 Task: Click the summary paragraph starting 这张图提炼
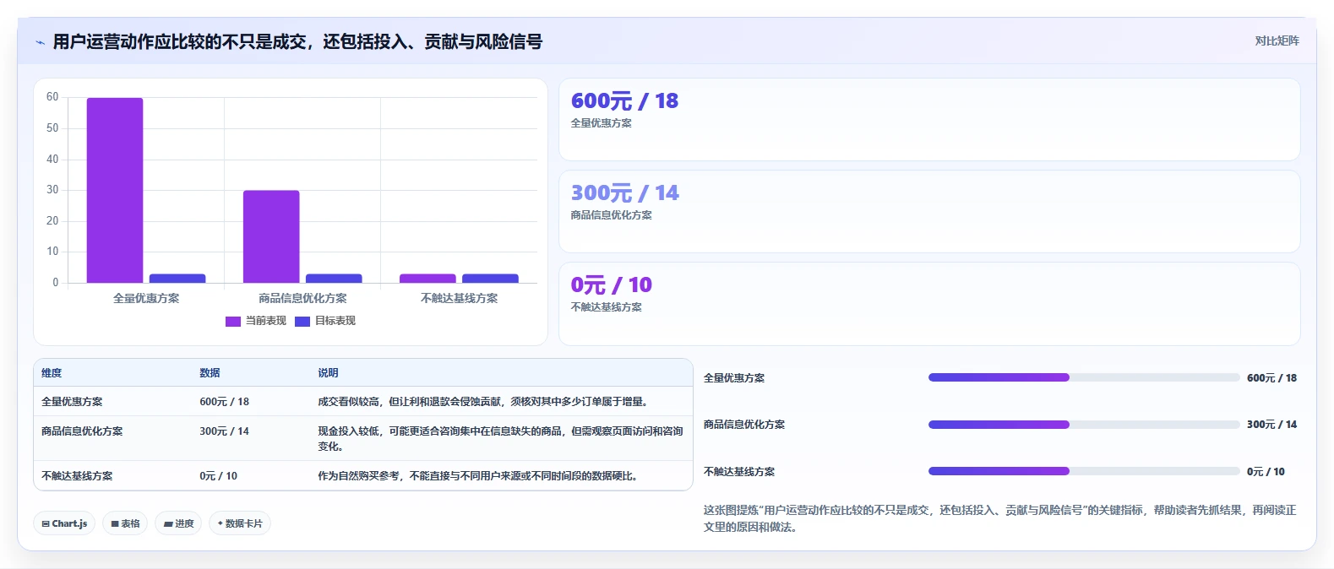(x=999, y=518)
